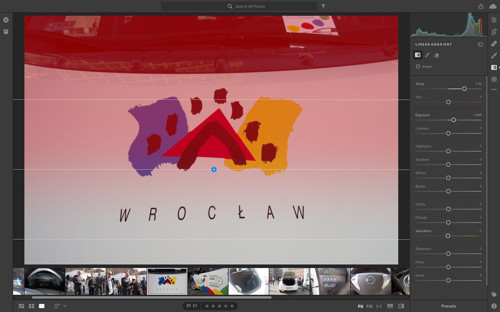Toggle the filmstrip visibility icon

(390, 306)
